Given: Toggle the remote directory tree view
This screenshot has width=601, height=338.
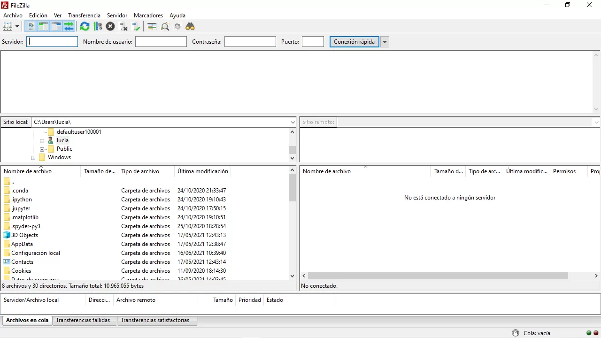Looking at the screenshot, I should pos(56,26).
